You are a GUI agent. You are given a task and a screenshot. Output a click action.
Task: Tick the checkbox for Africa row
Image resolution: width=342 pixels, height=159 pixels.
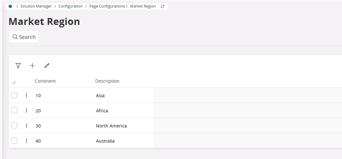point(14,110)
